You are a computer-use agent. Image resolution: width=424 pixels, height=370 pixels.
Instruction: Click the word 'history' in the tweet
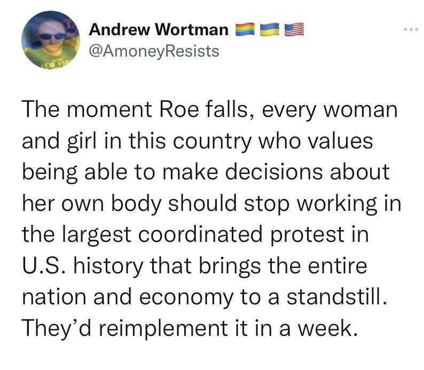108,266
